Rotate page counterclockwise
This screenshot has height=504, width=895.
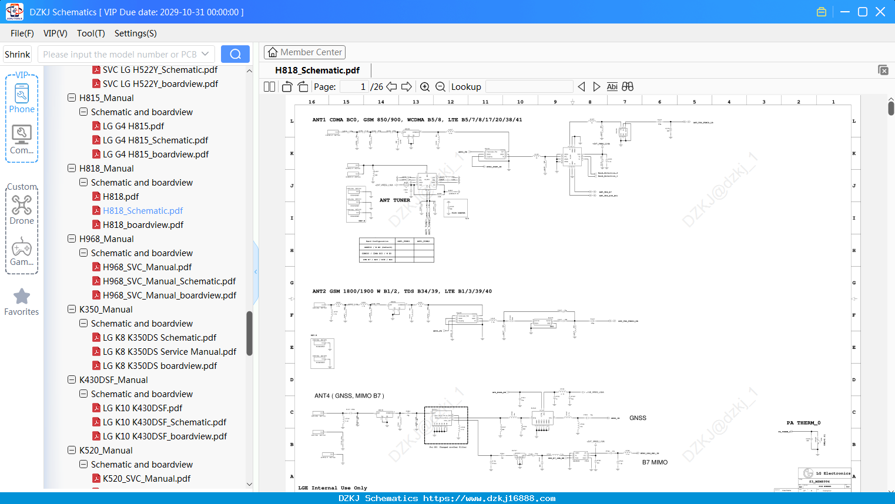(x=287, y=86)
